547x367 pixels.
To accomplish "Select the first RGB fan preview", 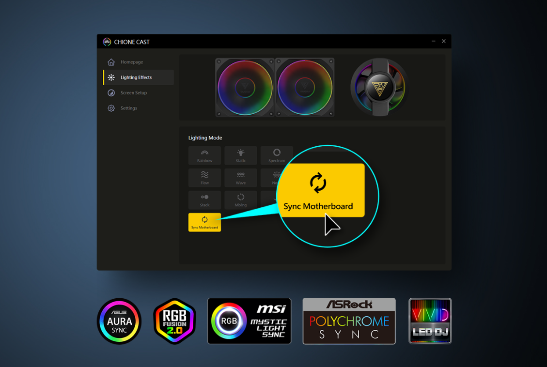I will [x=245, y=88].
